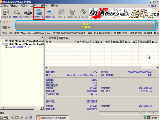Image resolution: width=161 pixels, height=120 pixels.
Task: Click the 标识 column header
Action: tap(108, 42)
